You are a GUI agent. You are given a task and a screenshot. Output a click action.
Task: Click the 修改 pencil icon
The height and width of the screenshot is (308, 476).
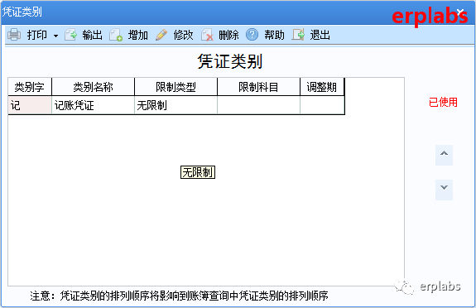(x=161, y=35)
